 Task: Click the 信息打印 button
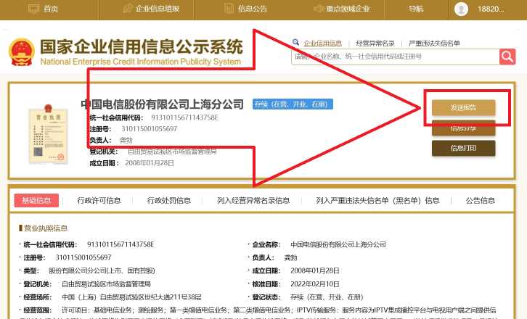(x=463, y=148)
